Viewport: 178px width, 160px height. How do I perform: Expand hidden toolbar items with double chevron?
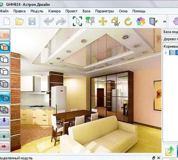(x=164, y=21)
